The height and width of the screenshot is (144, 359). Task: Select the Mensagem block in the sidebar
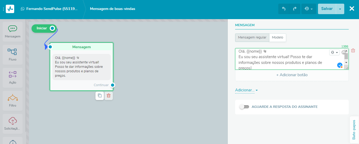(13, 32)
